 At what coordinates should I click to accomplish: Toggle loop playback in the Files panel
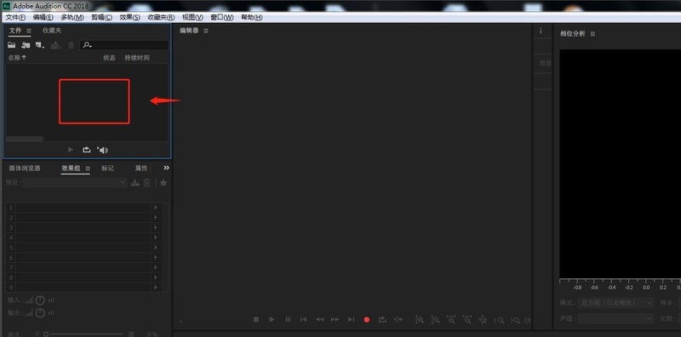tap(87, 150)
